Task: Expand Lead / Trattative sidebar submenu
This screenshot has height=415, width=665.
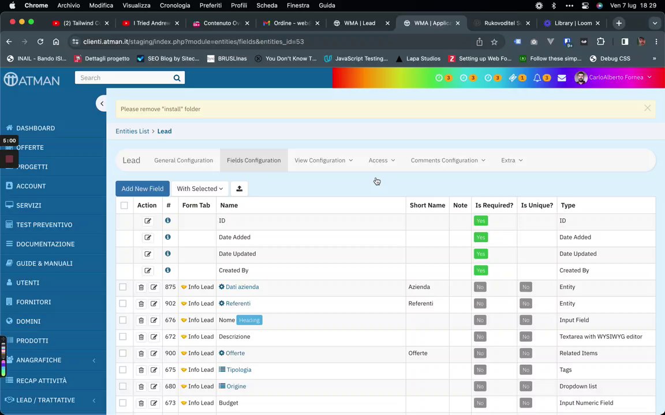Action: click(94, 400)
